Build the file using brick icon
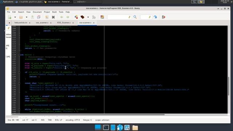The height and width of the screenshot is (131, 233). (82, 17)
